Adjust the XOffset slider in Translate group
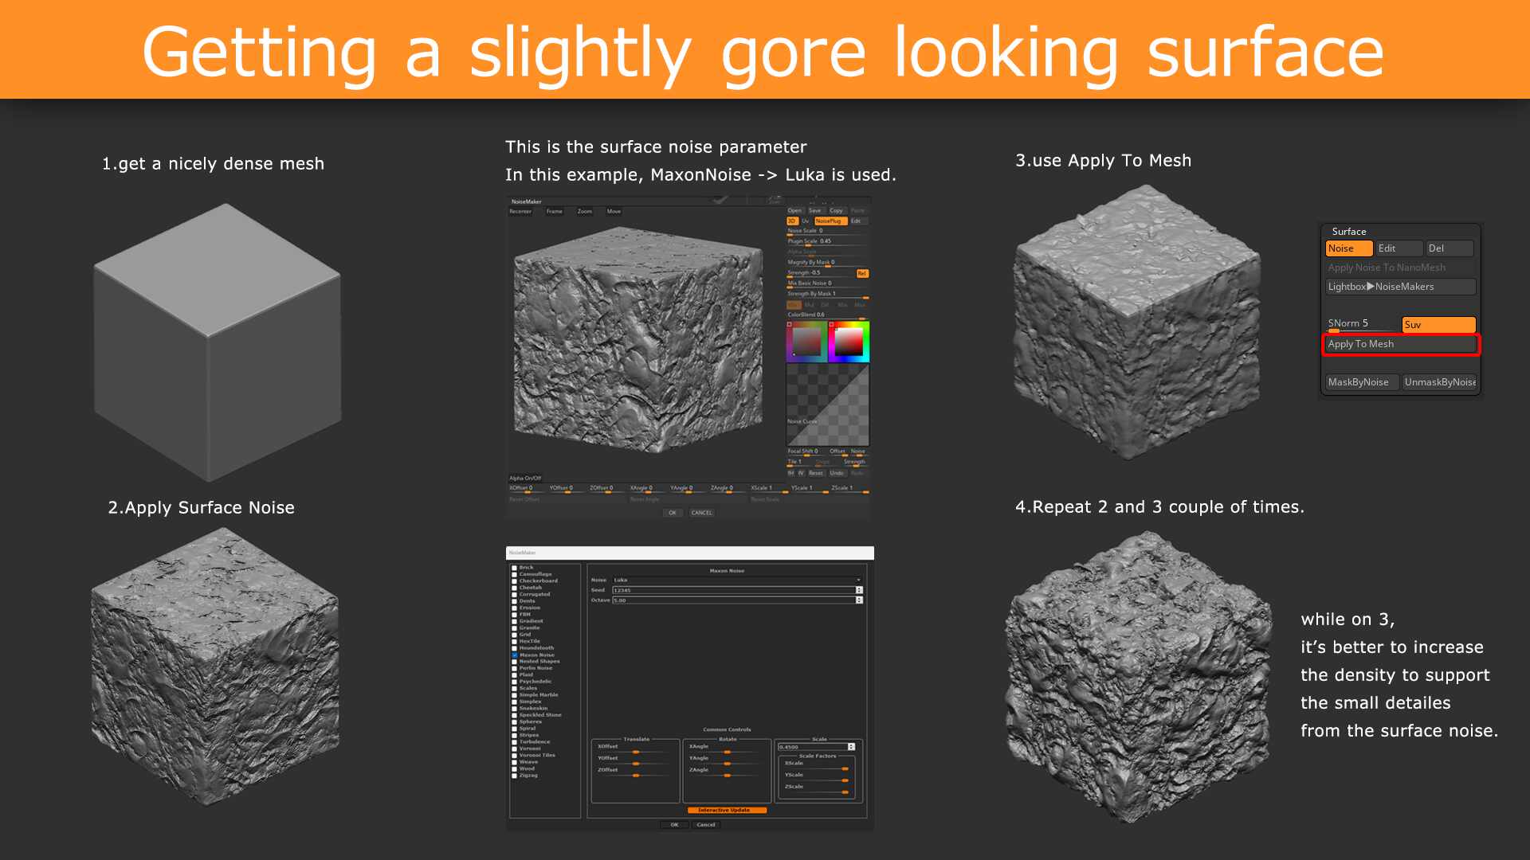1530x860 pixels. [637, 752]
